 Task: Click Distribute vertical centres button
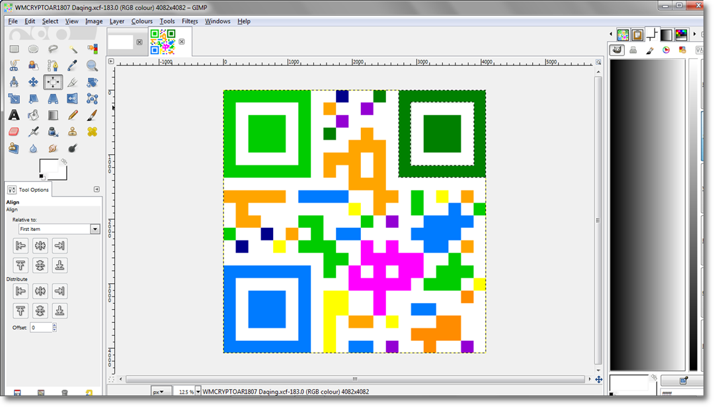click(x=40, y=311)
